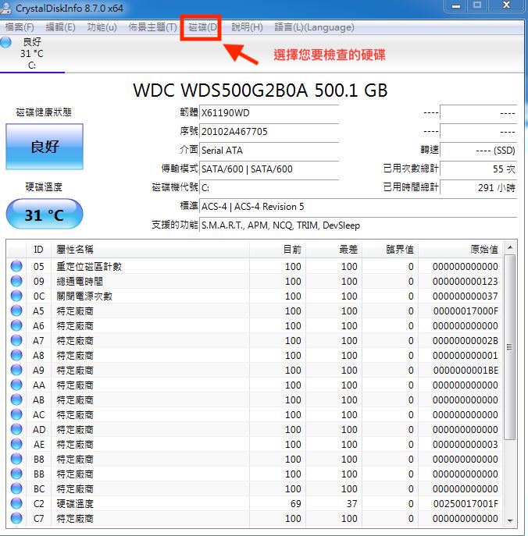Click raw value 0000000001BE
This screenshot has height=536, width=528.
[466, 371]
